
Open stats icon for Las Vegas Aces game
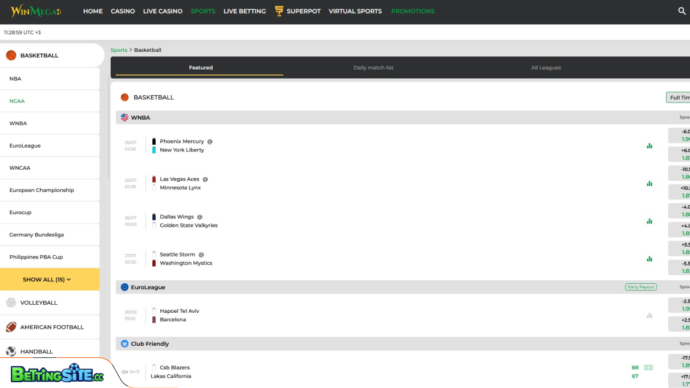coord(649,183)
